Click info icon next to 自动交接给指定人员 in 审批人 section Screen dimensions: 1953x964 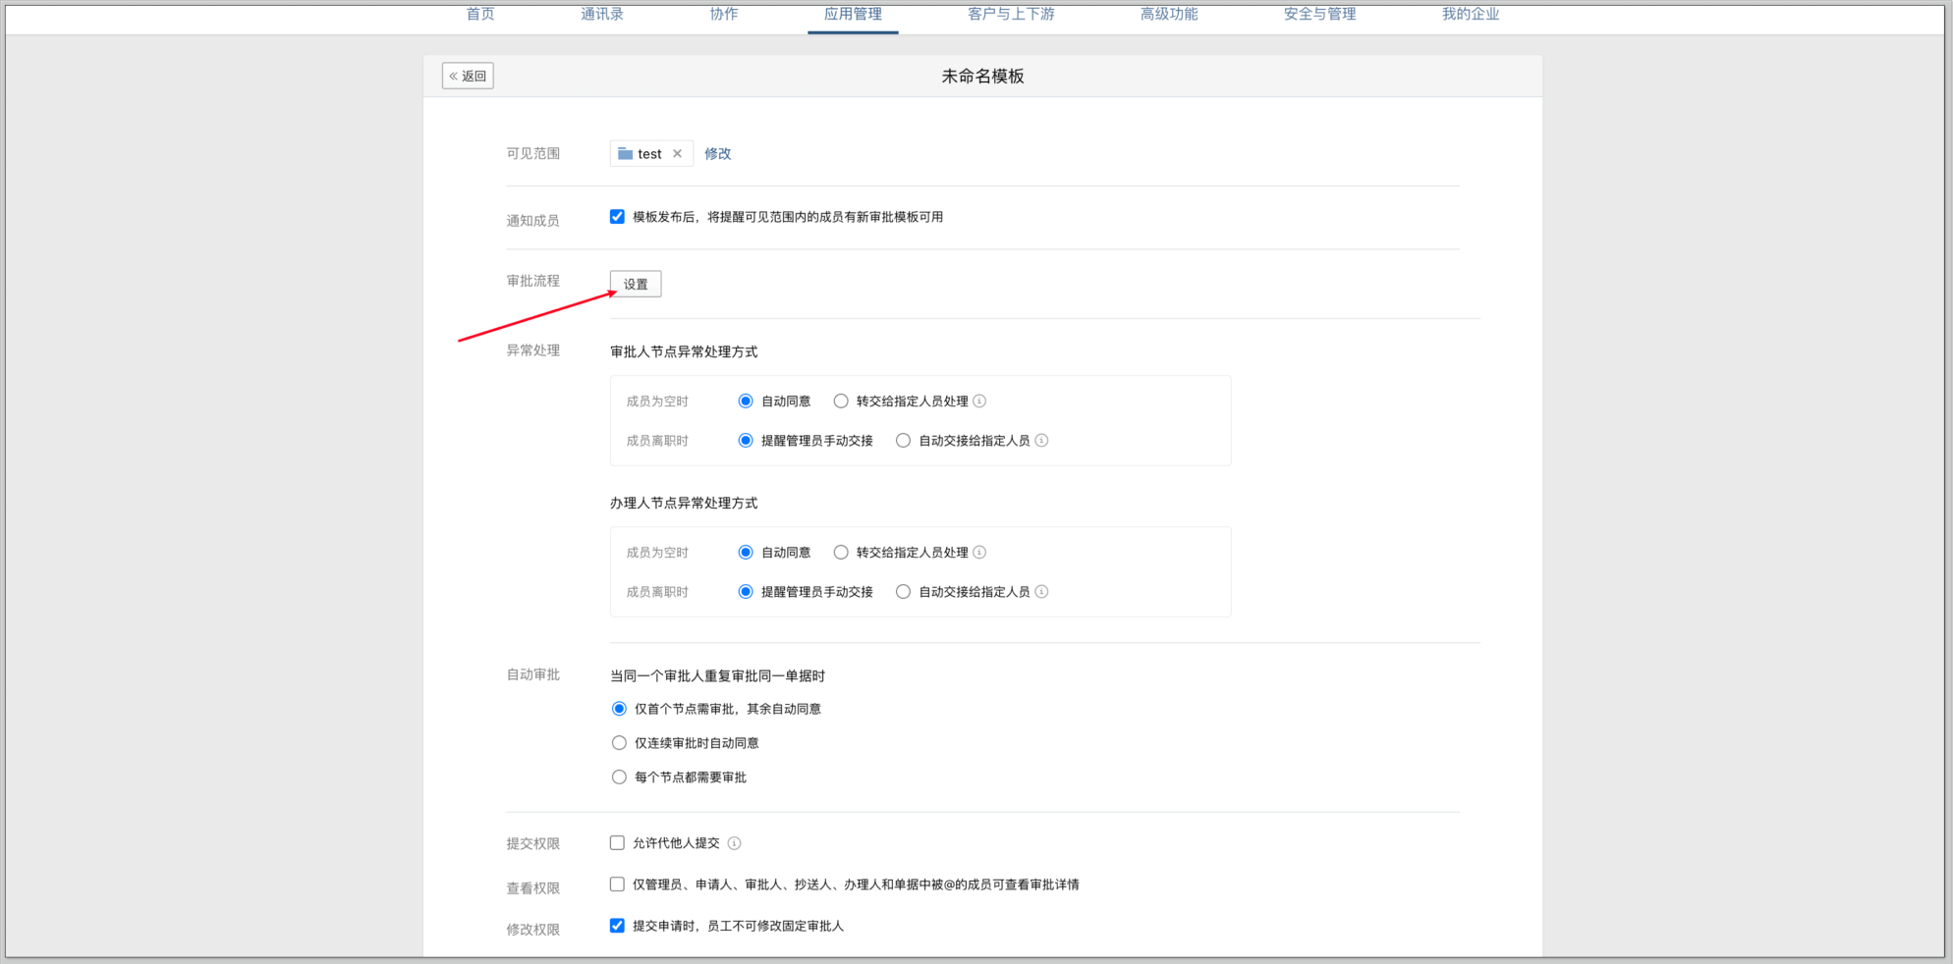pos(1041,441)
